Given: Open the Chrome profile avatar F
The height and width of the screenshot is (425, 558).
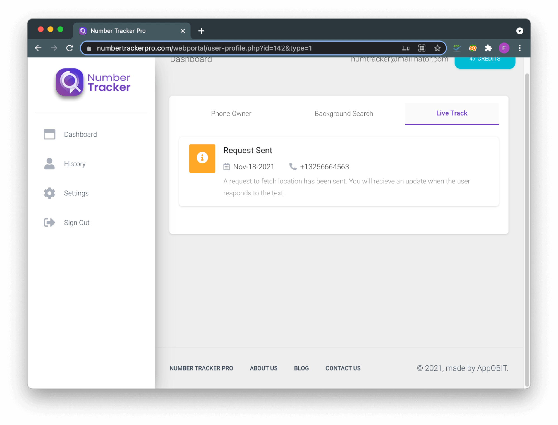Looking at the screenshot, I should tap(504, 48).
